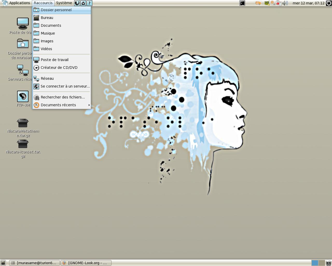Expand Documents récents submenu
Screen dimensions: 332x266
[62, 105]
